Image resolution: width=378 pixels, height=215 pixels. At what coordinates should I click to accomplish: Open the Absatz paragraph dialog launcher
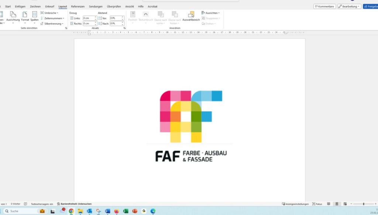pos(125,28)
